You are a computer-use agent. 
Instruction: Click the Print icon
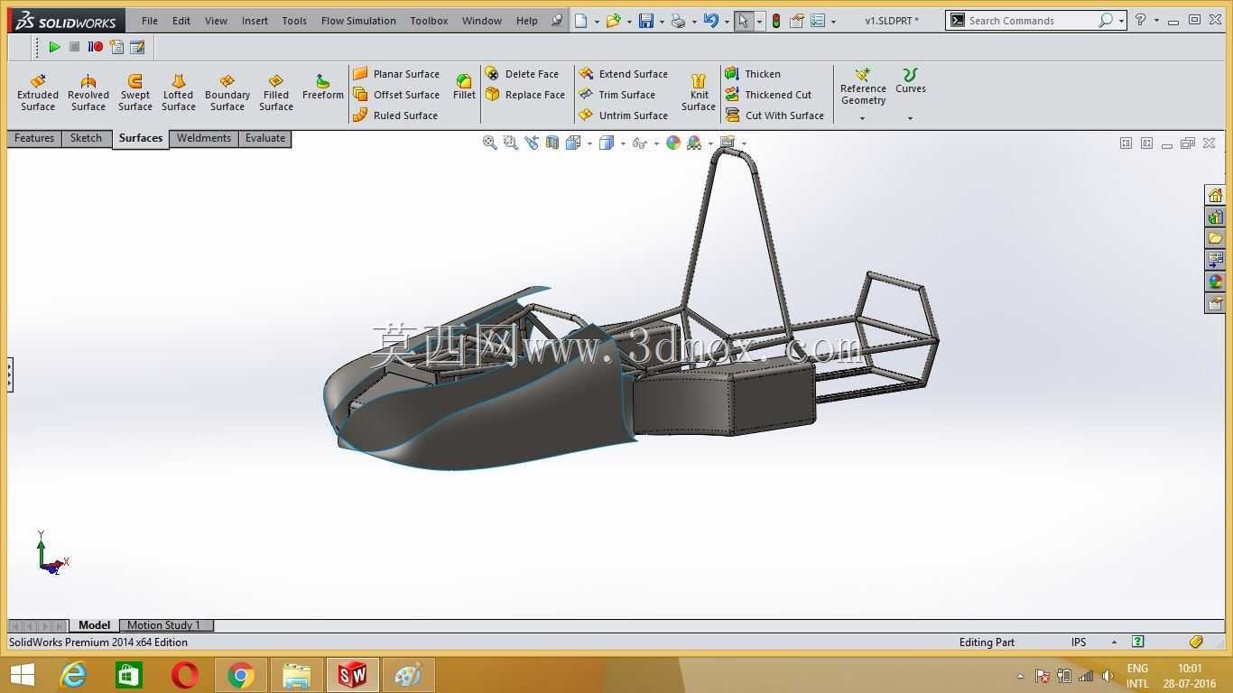(679, 21)
